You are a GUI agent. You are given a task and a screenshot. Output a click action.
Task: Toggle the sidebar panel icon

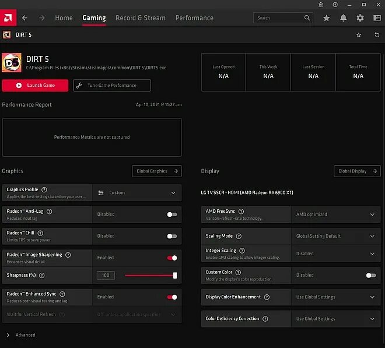click(x=377, y=18)
